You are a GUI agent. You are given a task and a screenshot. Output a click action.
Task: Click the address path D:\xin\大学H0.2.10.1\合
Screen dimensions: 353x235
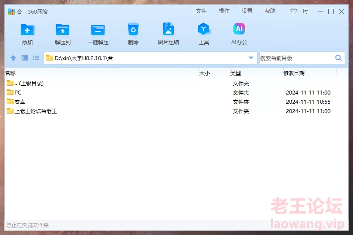[84, 58]
